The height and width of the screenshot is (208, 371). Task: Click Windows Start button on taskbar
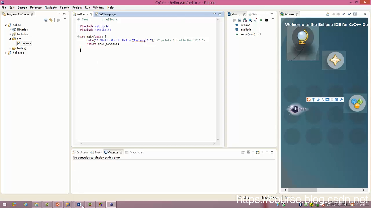tap(4, 204)
